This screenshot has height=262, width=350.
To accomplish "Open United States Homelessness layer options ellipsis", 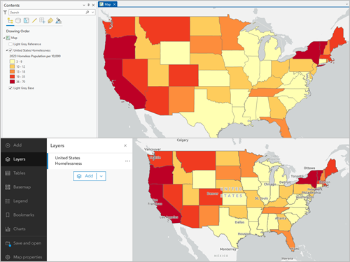I will [x=127, y=161].
